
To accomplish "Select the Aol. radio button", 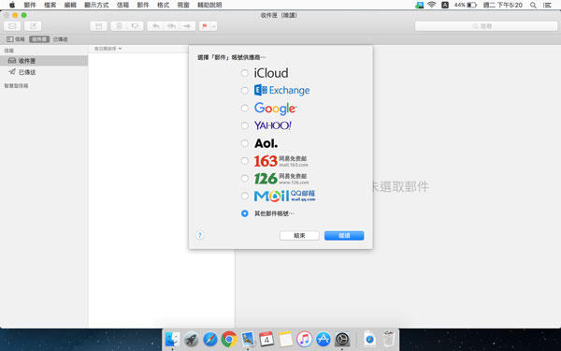I will tap(245, 143).
